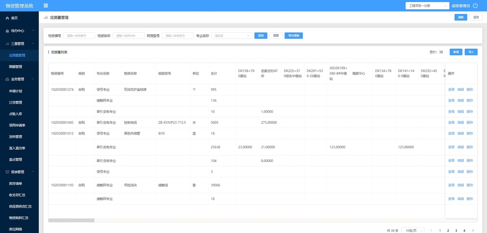Open 库存清单 in the sidebar

16,184
